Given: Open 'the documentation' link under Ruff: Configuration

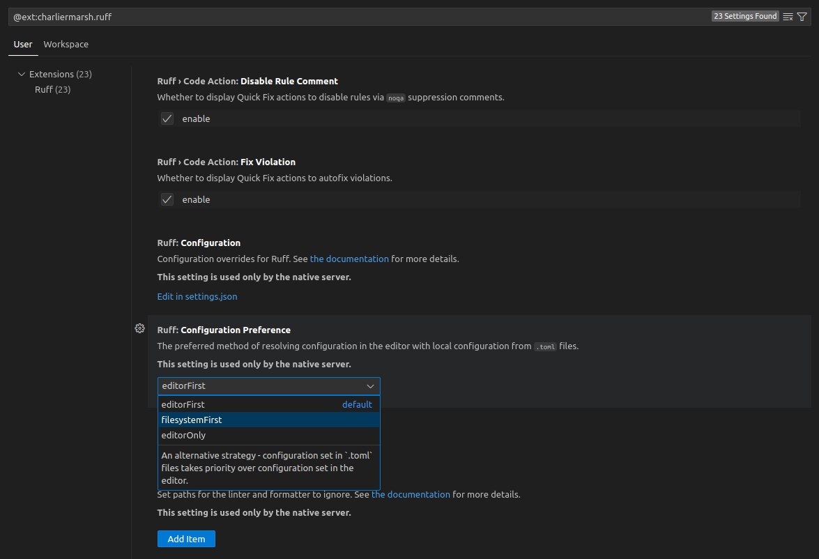Looking at the screenshot, I should point(349,259).
